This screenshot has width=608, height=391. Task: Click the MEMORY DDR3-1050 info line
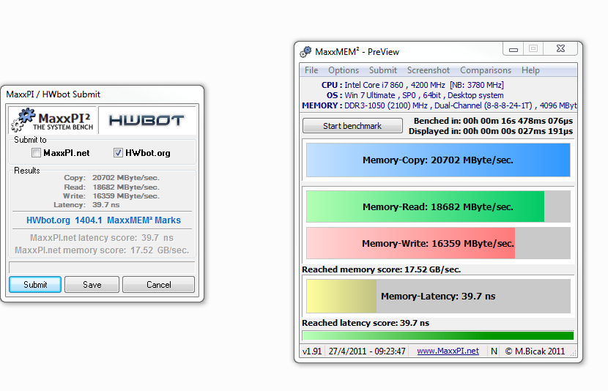(440, 105)
